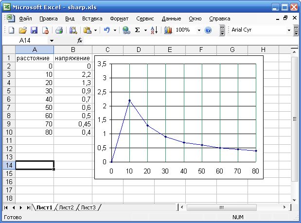Image resolution: width=301 pixels, height=223 pixels.
Task: Click the Undo arrow icon
Action: click(107, 30)
